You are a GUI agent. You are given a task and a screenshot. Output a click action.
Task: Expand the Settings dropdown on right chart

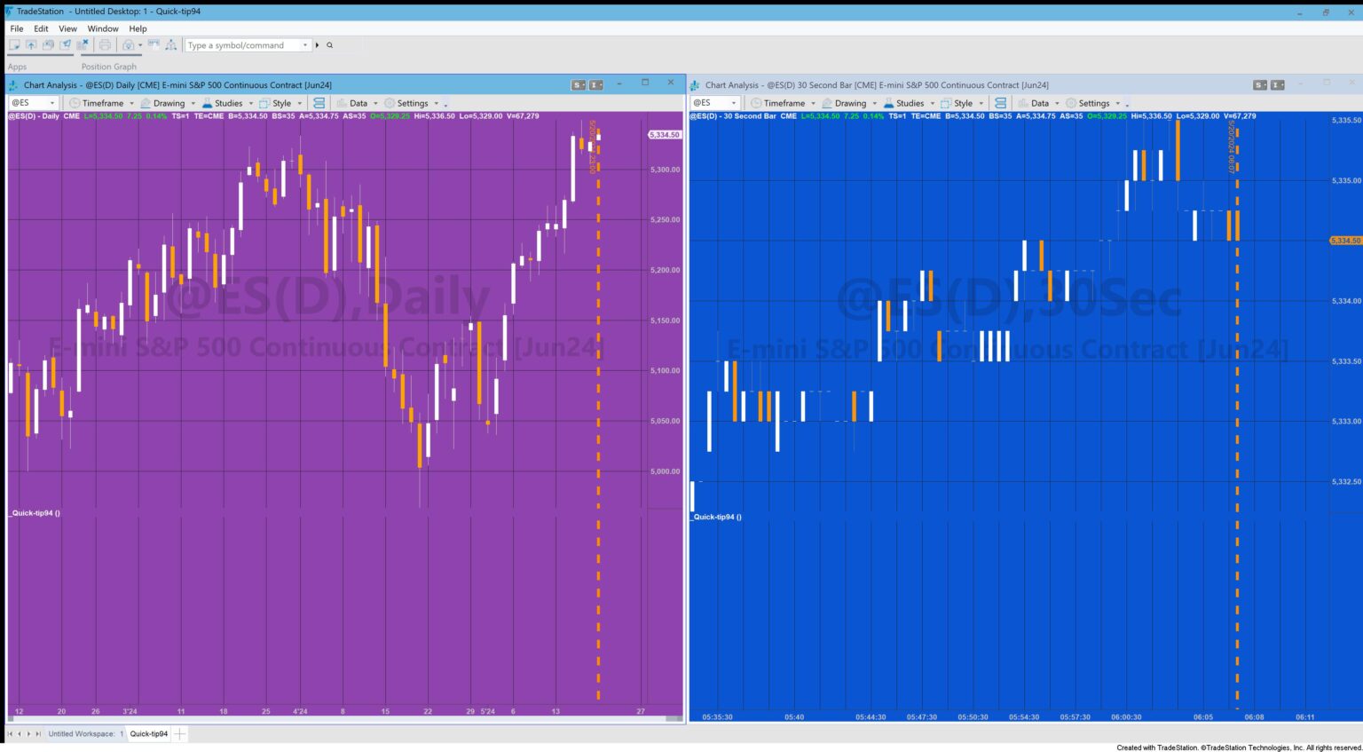[1117, 103]
